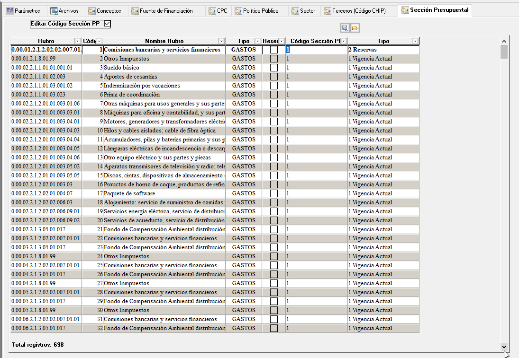
Task: Check Reserva box for Sueldo básico row
Action: 274,68
